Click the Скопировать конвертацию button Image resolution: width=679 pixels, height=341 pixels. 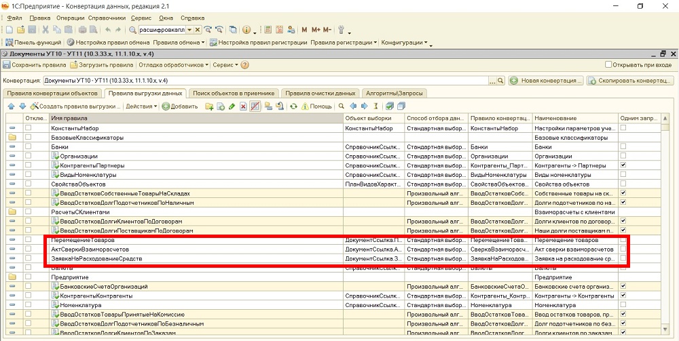point(630,81)
